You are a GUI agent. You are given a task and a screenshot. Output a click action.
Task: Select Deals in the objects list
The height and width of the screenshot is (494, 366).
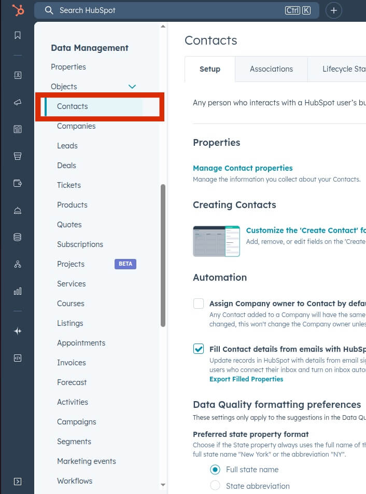(66, 166)
